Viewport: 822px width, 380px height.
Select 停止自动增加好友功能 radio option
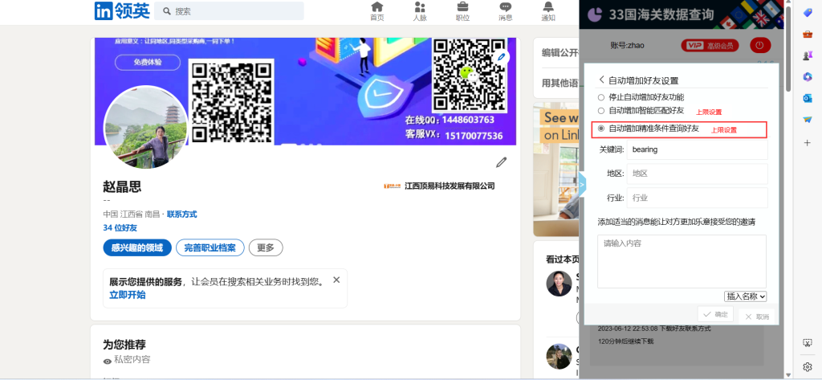(x=601, y=97)
